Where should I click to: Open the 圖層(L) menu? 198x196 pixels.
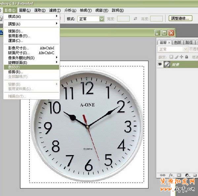click(x=25, y=10)
